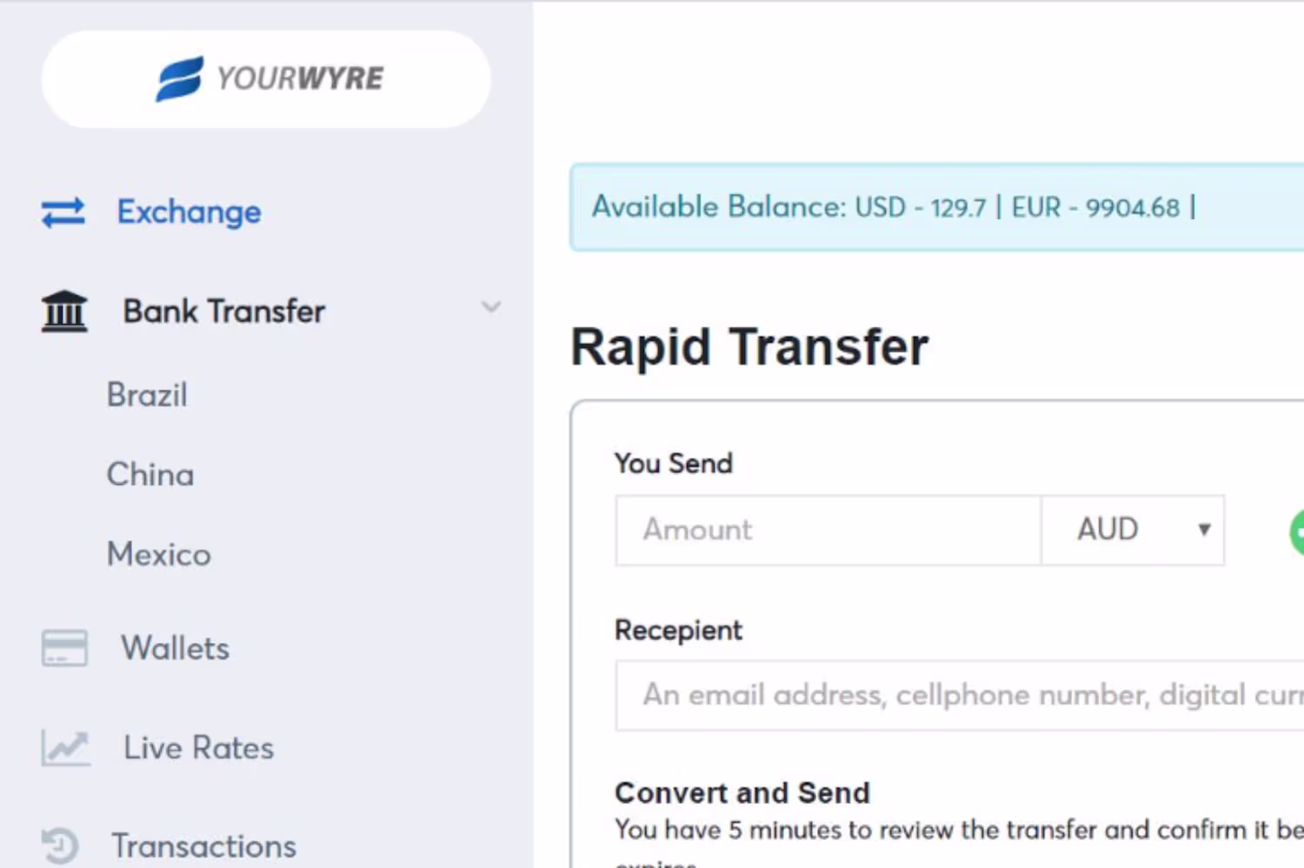Collapse the Bank Transfer submenu chevron

click(491, 307)
